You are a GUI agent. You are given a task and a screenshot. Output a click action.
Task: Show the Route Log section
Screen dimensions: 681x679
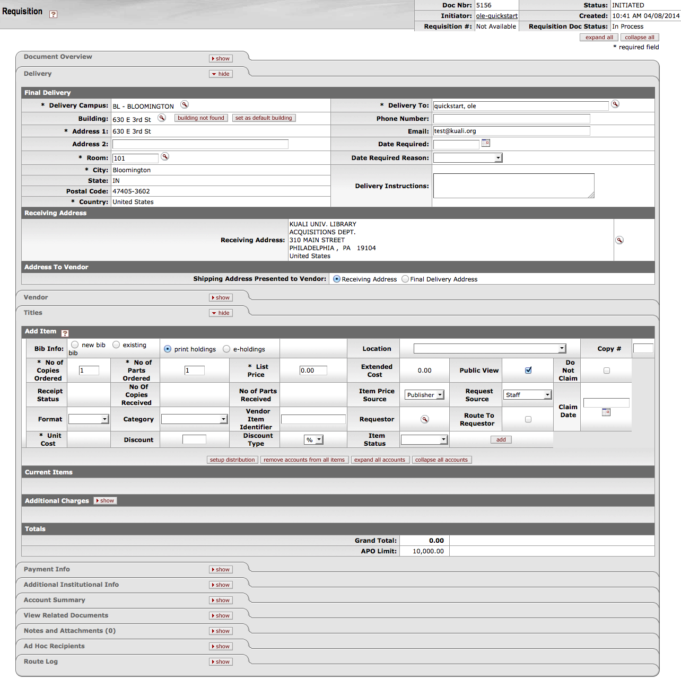tap(221, 662)
